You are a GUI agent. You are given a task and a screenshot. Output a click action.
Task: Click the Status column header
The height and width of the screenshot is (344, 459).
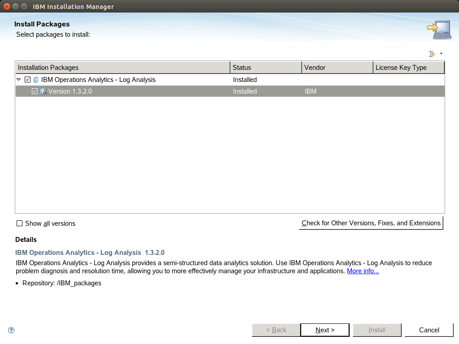click(x=266, y=68)
